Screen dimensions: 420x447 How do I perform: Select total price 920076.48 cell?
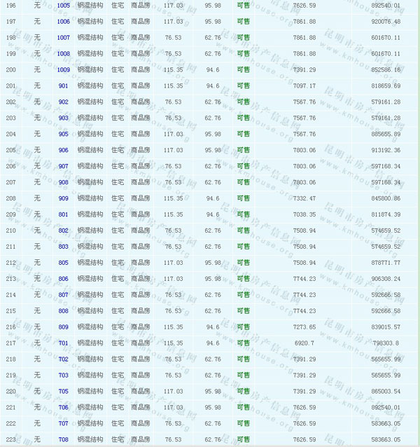click(x=386, y=21)
